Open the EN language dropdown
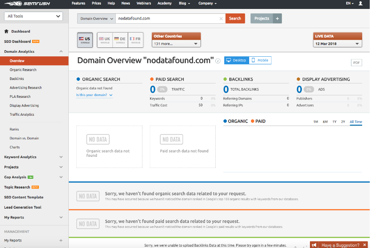 [350, 4]
